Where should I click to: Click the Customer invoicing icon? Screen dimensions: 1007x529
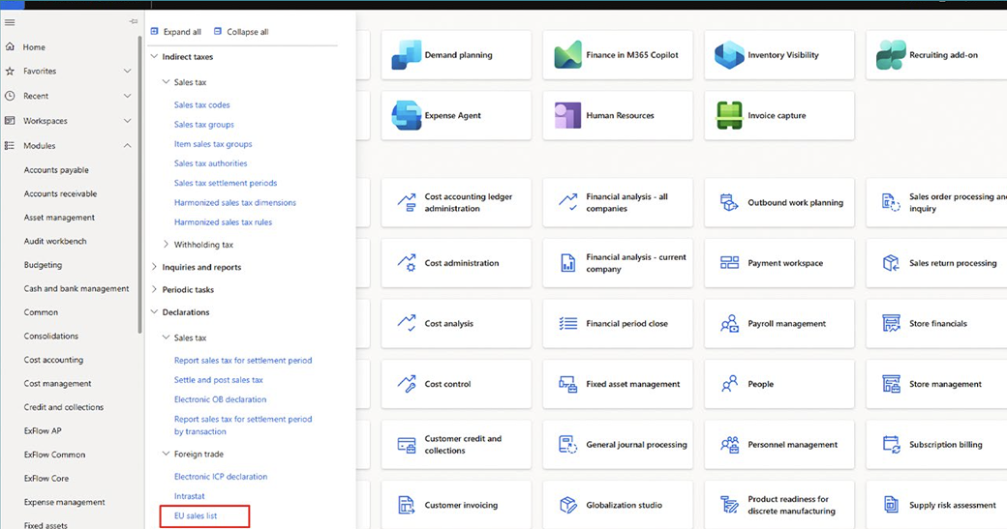407,505
